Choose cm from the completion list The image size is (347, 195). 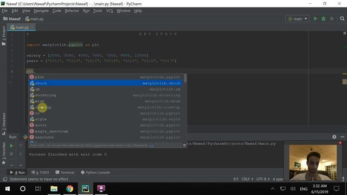pyautogui.click(x=106, y=89)
